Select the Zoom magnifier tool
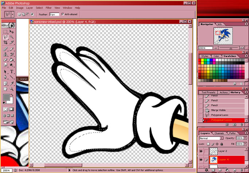Screen dimensions: 249x173 (11, 89)
